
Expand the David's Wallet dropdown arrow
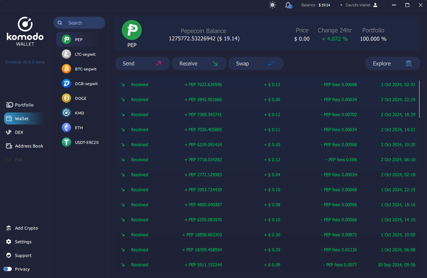[x=341, y=5]
